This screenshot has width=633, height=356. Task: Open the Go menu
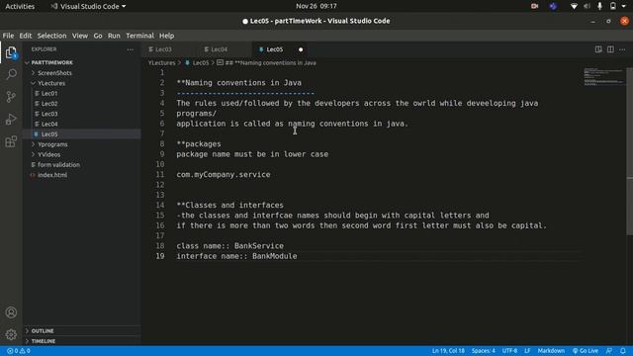click(98, 36)
